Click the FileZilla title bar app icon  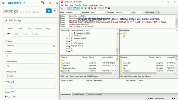coord(62,2)
